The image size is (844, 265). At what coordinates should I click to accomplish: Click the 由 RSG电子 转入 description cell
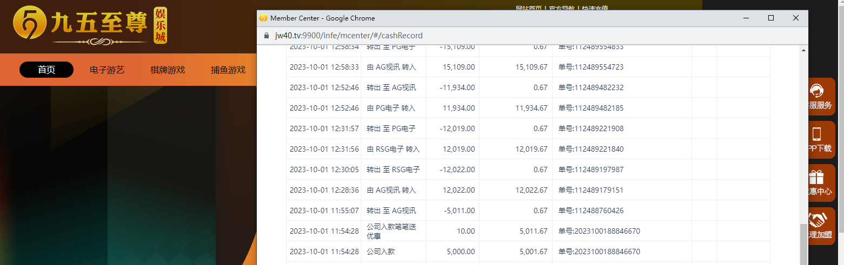pyautogui.click(x=393, y=149)
